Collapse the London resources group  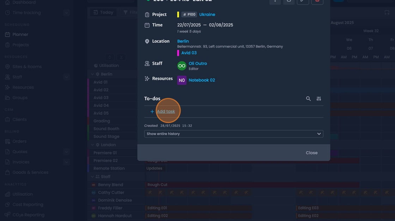click(x=92, y=144)
